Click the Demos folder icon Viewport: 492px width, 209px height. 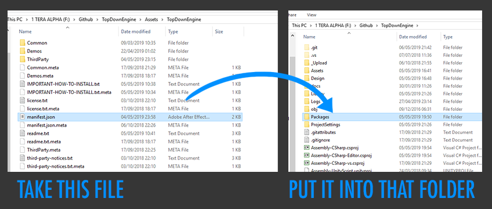[x=22, y=51]
